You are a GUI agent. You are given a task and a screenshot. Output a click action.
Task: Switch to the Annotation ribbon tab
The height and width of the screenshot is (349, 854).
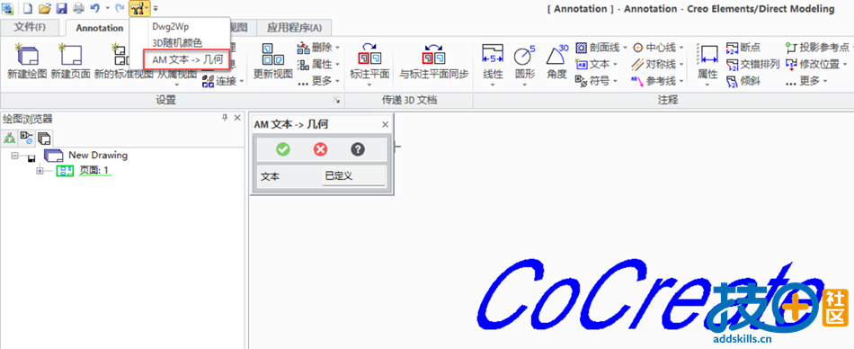[100, 28]
